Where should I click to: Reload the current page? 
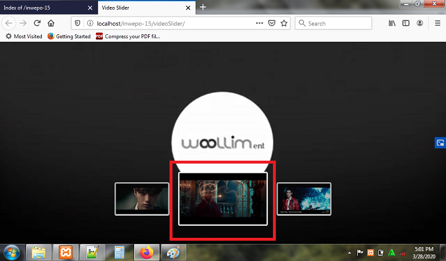point(37,23)
